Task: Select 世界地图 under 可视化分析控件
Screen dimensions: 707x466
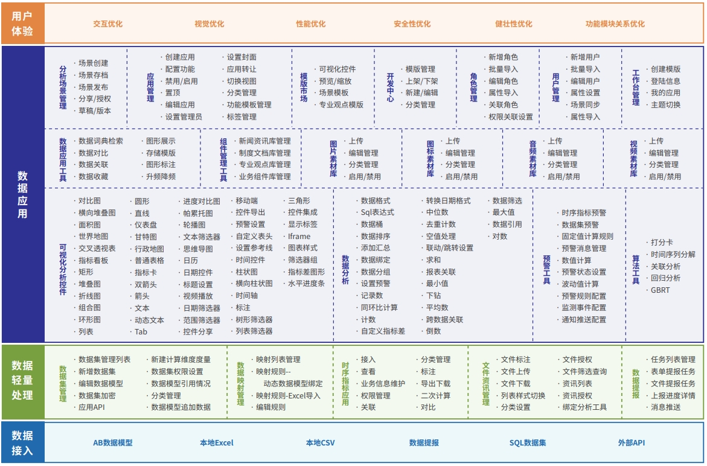Action: click(94, 237)
